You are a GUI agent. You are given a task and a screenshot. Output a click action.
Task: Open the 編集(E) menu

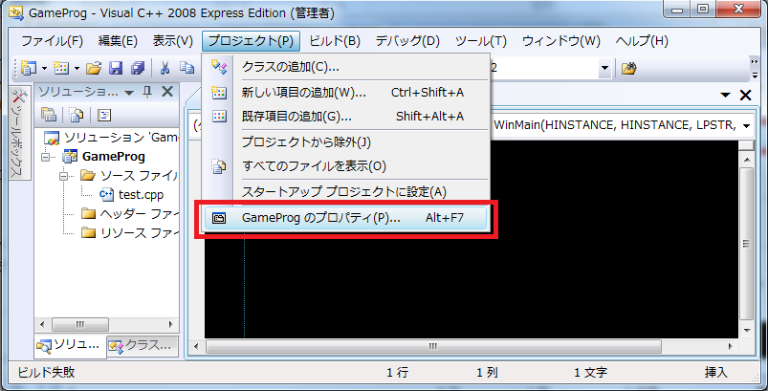pyautogui.click(x=118, y=41)
